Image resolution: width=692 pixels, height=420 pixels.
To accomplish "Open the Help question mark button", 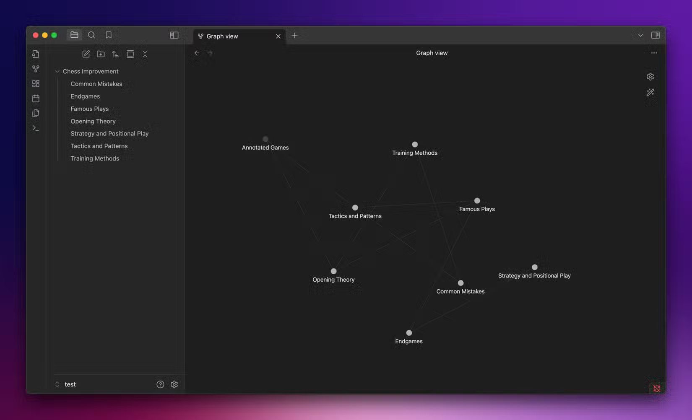I will (x=160, y=384).
